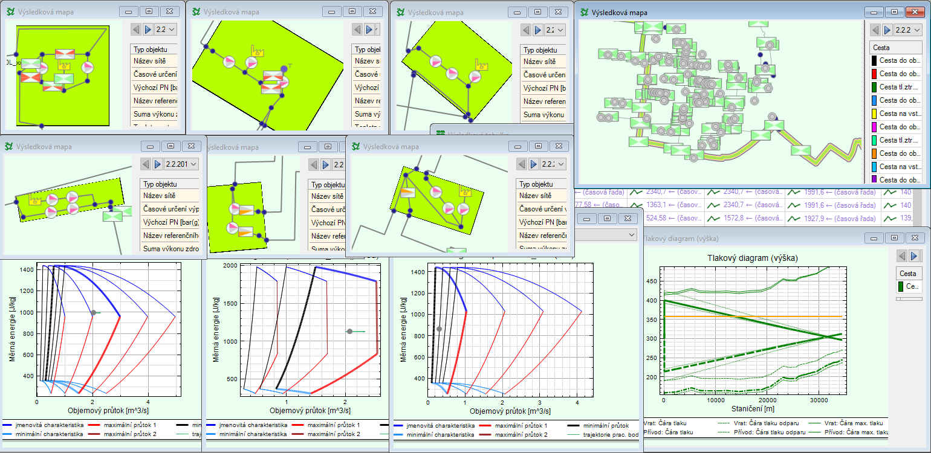Click red color swatch in Cesta list
The width and height of the screenshot is (931, 453).
pyautogui.click(x=874, y=74)
